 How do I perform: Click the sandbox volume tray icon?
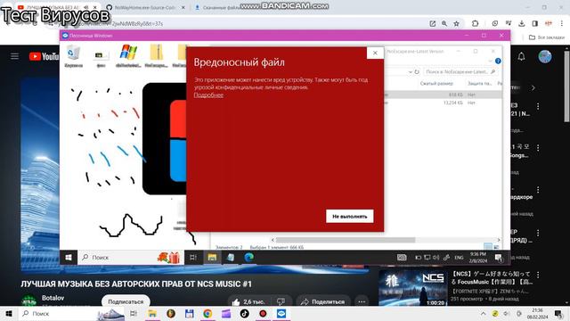[436, 258]
